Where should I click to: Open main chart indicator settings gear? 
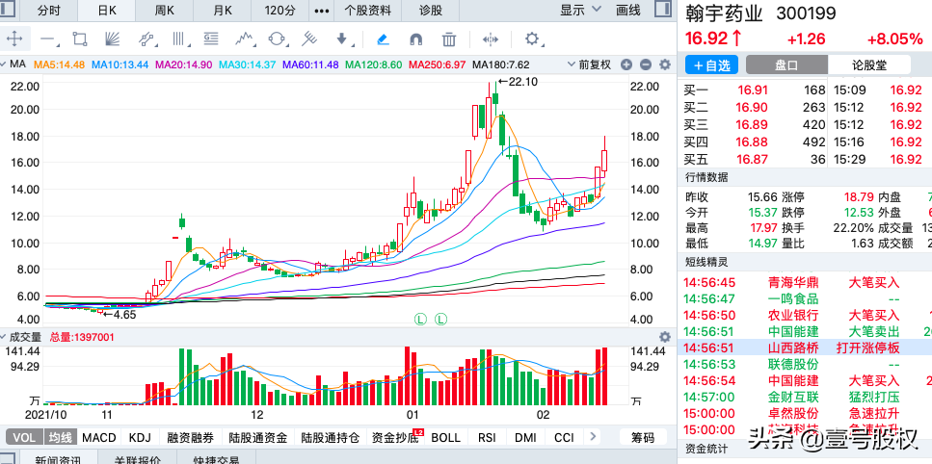click(x=665, y=64)
